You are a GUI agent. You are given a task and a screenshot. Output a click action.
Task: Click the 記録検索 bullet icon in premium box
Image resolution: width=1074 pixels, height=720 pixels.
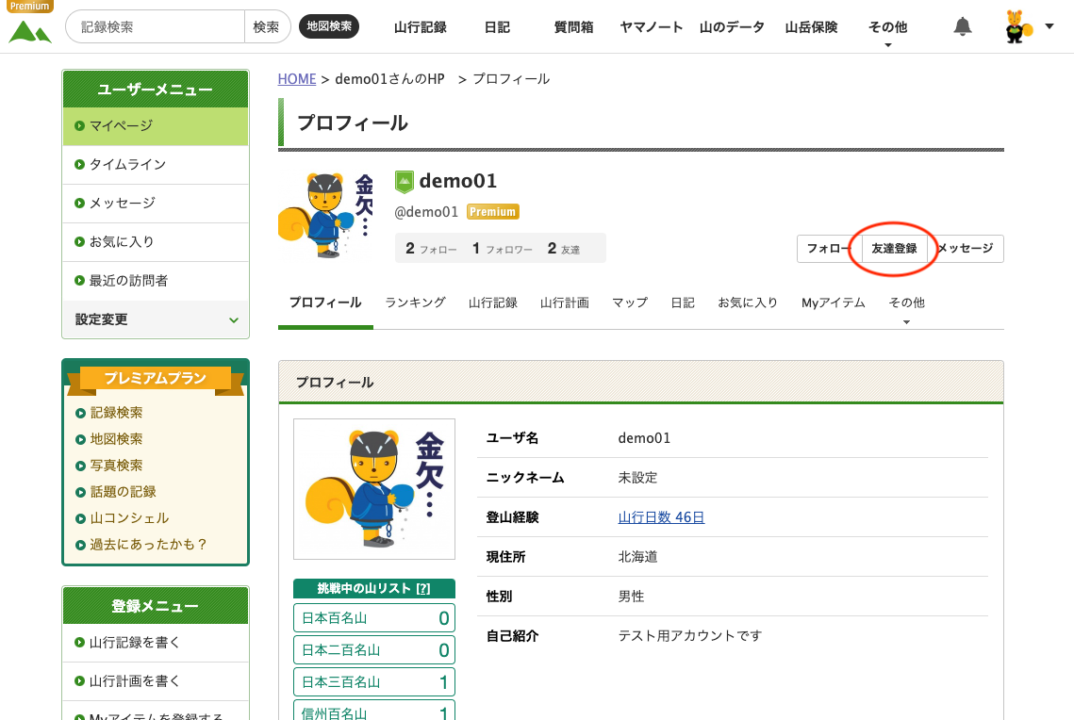80,414
